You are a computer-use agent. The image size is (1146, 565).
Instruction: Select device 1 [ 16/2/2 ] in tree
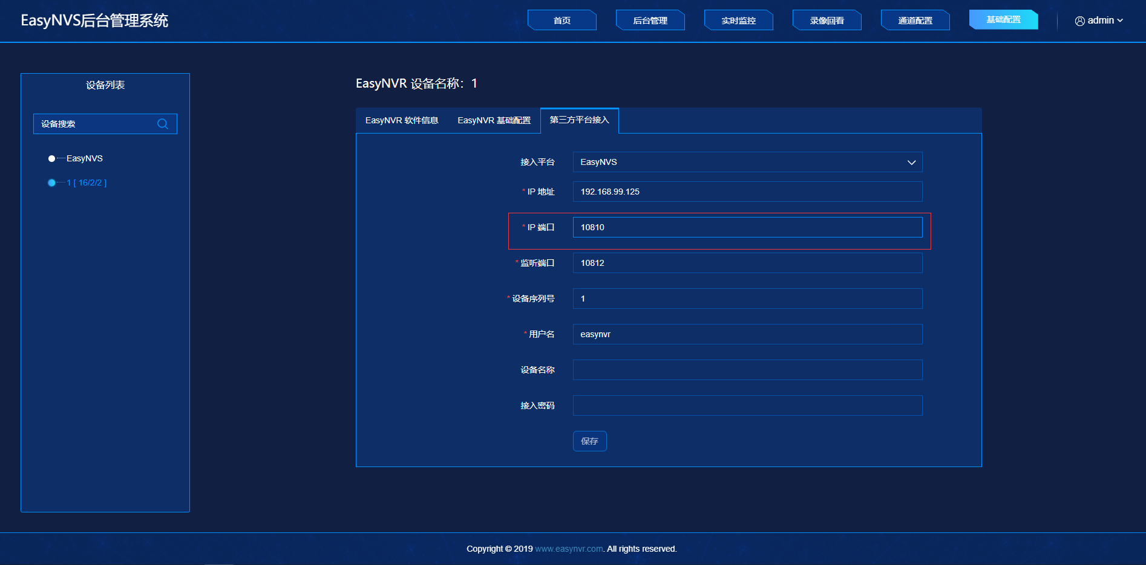[x=87, y=182]
